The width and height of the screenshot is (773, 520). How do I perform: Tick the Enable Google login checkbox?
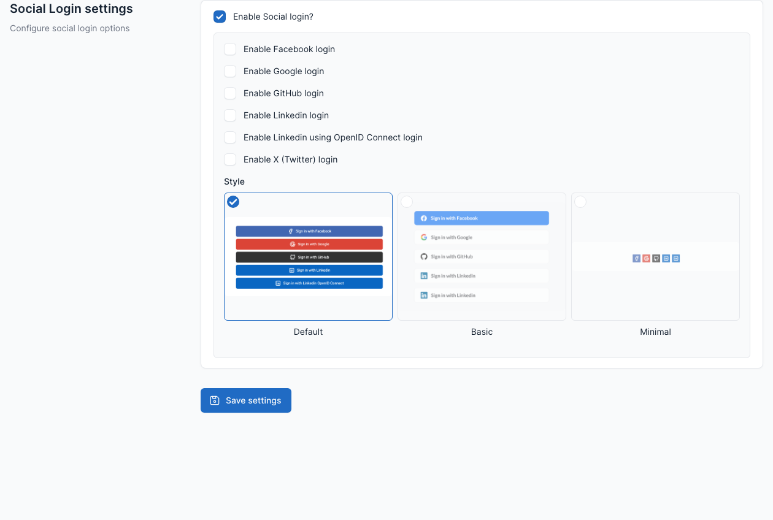coord(230,71)
